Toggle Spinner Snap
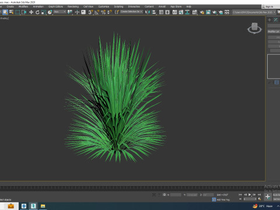The width and height of the screenshot is (280, 210). click(x=110, y=12)
